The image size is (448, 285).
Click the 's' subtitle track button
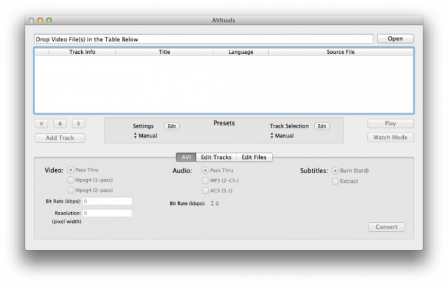[x=78, y=124]
